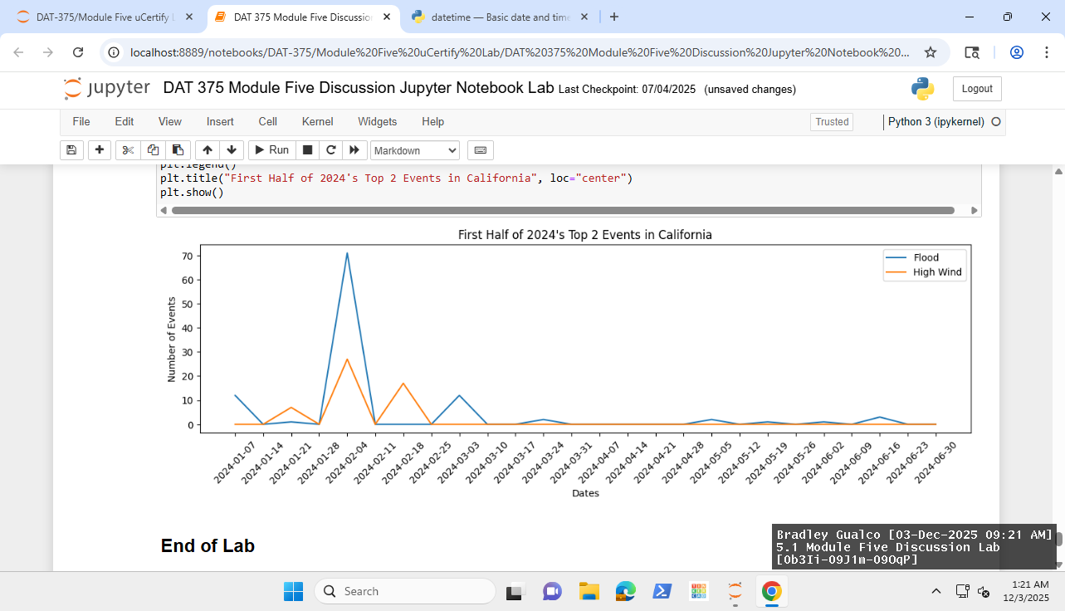Click the Logout button

(x=977, y=89)
